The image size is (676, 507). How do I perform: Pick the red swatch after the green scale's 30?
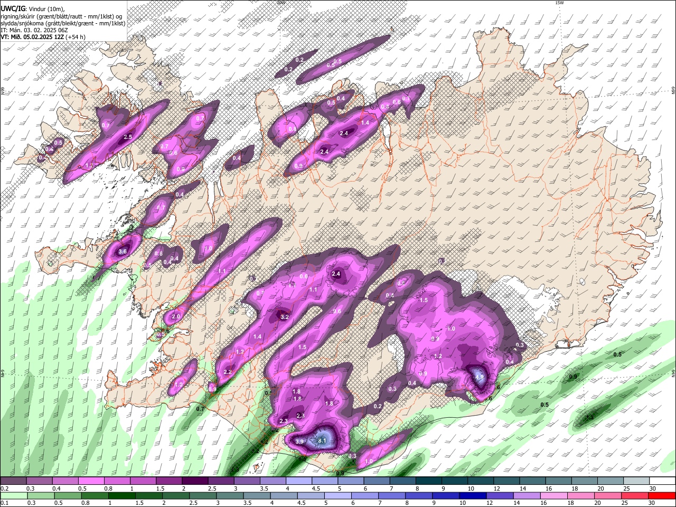tap(662, 495)
